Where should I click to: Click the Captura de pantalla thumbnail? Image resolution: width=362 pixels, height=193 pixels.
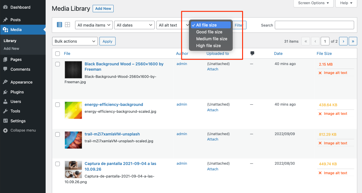pos(73,169)
